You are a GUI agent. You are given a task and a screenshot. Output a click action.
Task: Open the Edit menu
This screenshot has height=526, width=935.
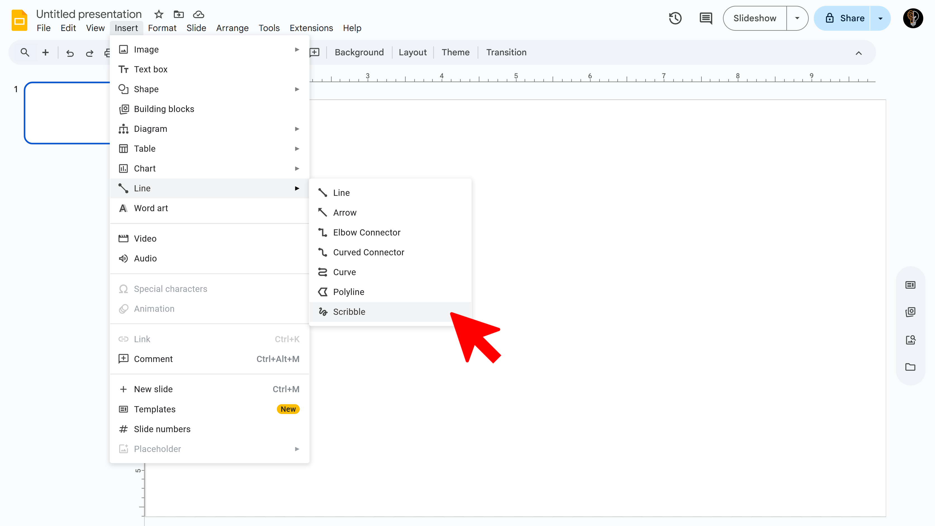[x=68, y=28]
